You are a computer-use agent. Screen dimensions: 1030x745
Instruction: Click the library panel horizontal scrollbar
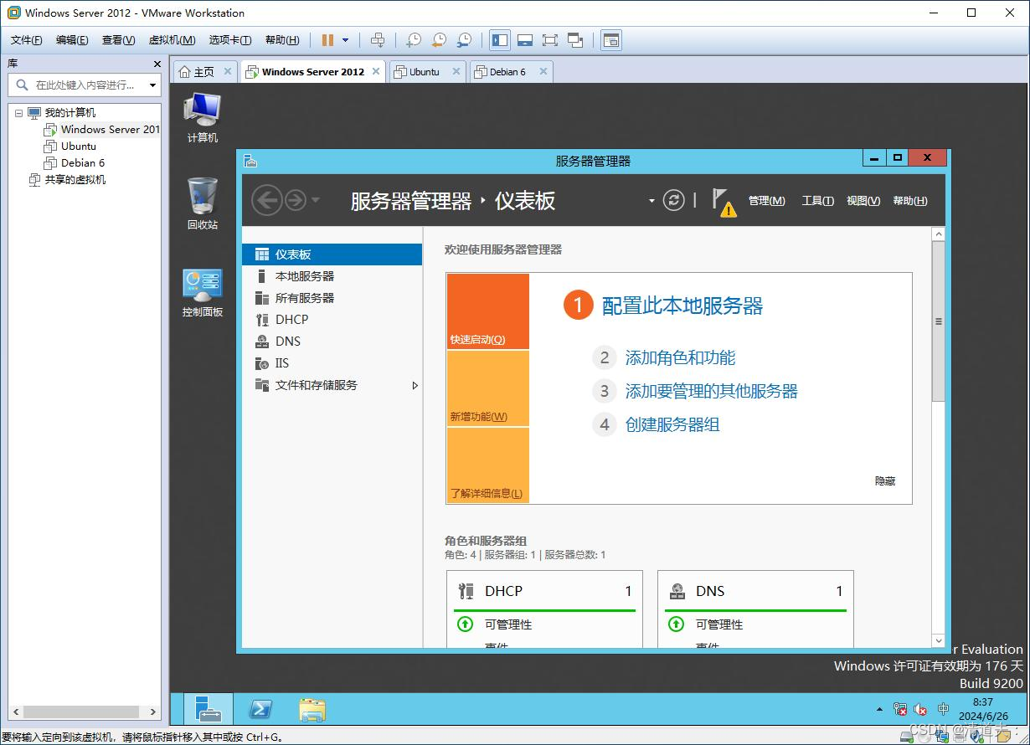[x=81, y=712]
